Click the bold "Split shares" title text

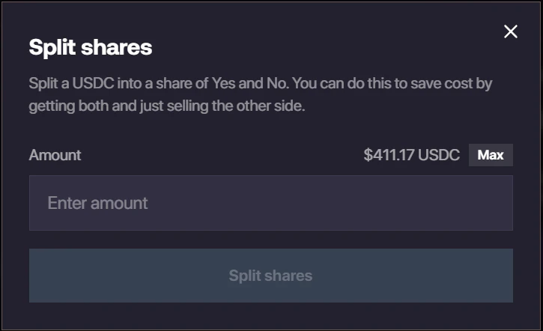tap(91, 48)
